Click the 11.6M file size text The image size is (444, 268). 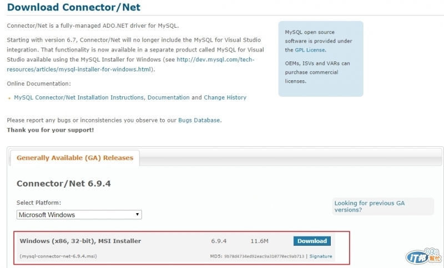coord(259,241)
